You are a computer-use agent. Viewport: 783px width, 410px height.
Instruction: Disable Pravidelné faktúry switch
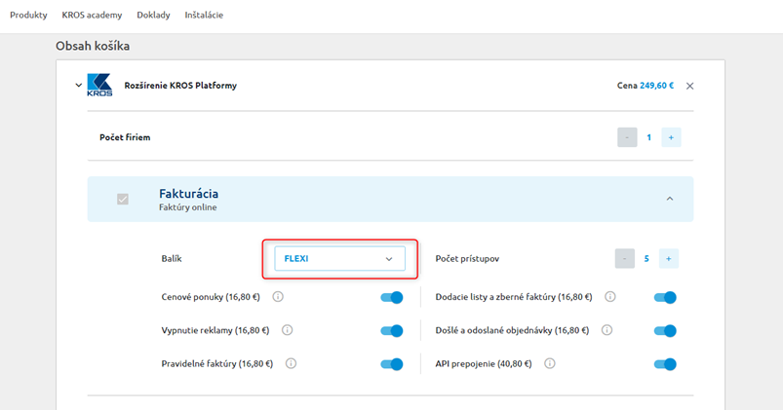click(392, 364)
